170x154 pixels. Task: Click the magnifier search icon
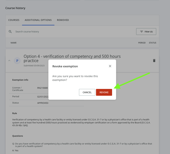10,32
